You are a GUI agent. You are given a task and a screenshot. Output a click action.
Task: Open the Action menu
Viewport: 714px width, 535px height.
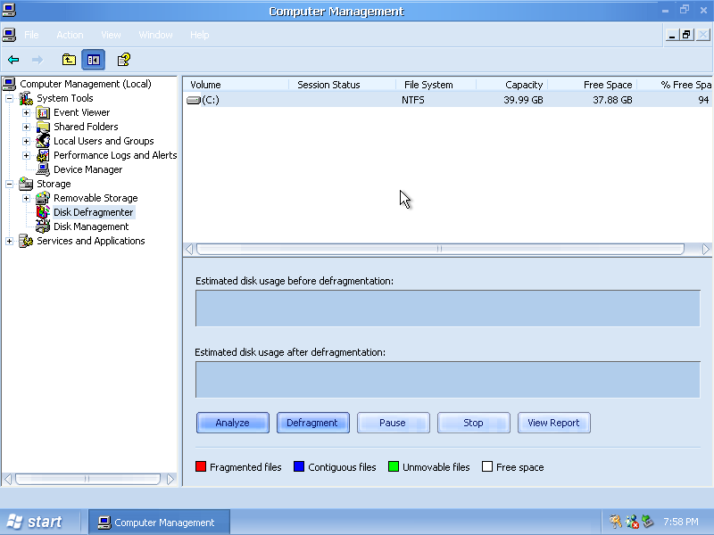pos(70,35)
